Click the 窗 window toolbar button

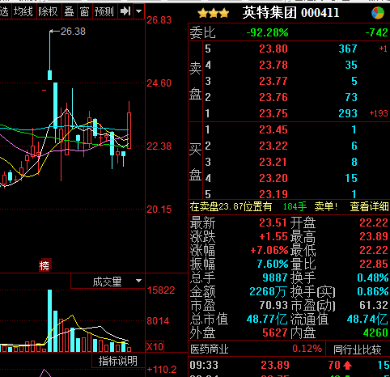point(84,11)
